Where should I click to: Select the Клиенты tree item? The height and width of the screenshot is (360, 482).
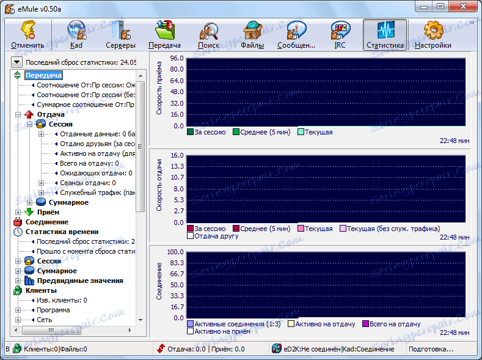(40, 290)
